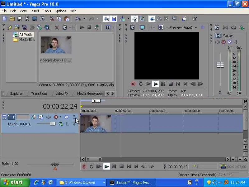This screenshot has height=187, width=249.
Task: Select the Zoom Edit magnifier tool
Action: (174, 19)
